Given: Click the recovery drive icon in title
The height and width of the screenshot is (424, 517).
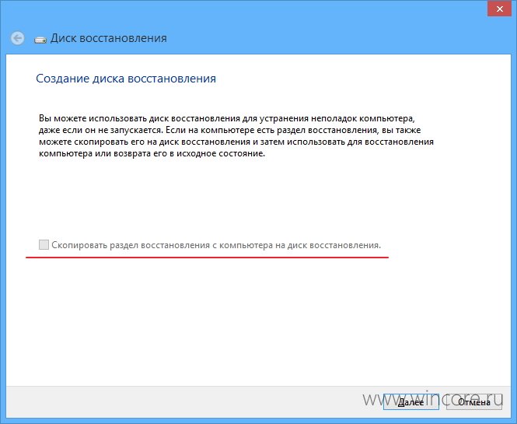Looking at the screenshot, I should (x=40, y=40).
